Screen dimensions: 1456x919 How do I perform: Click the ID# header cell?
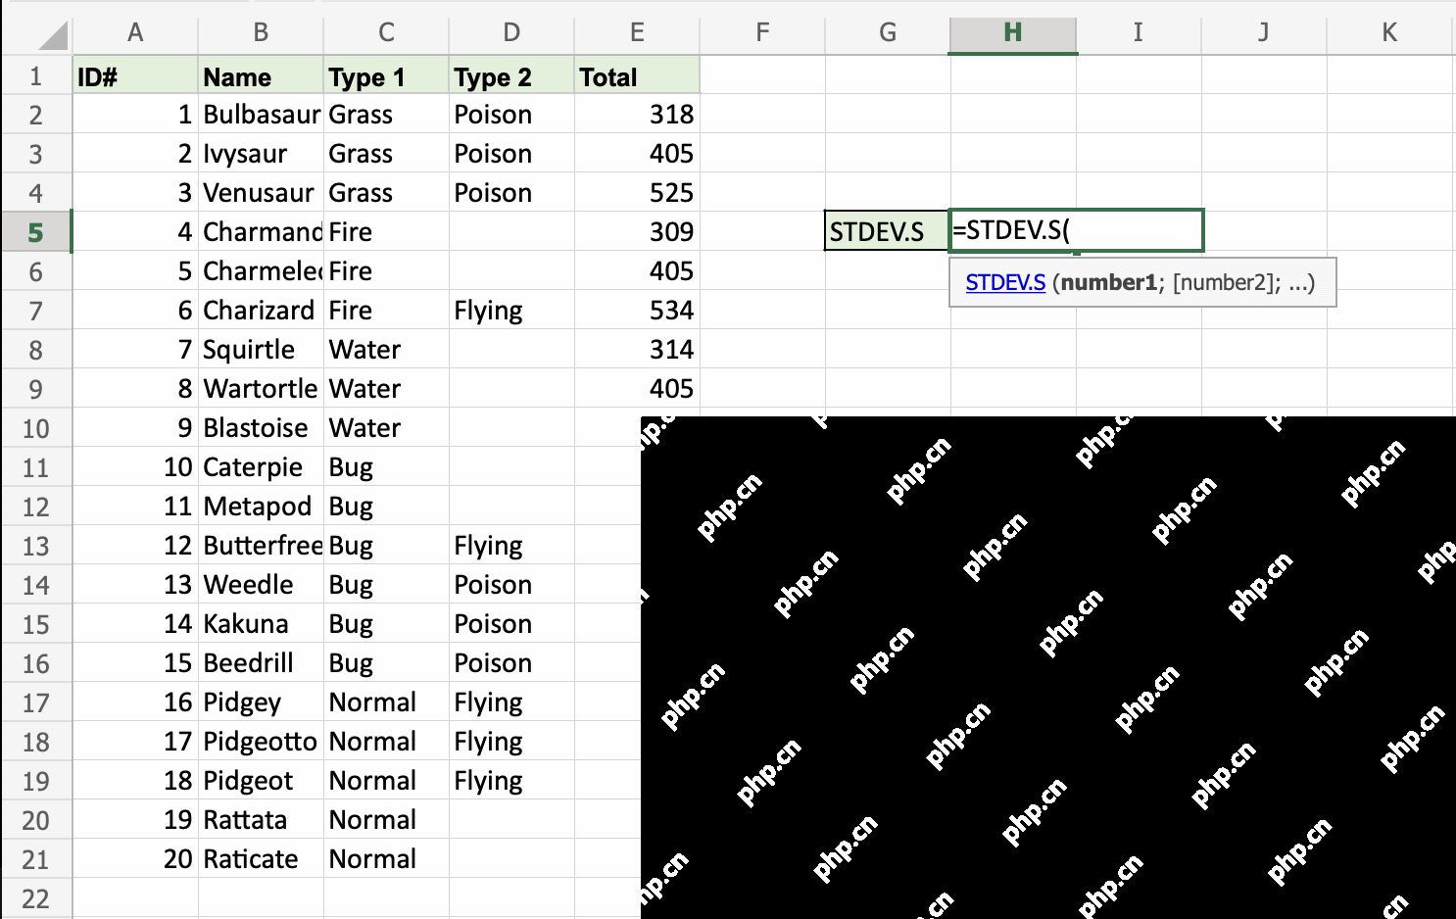[x=135, y=75]
